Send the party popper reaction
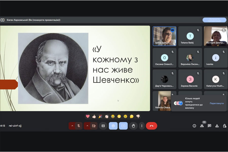This screenshot has height=152, width=228. coord(100,116)
